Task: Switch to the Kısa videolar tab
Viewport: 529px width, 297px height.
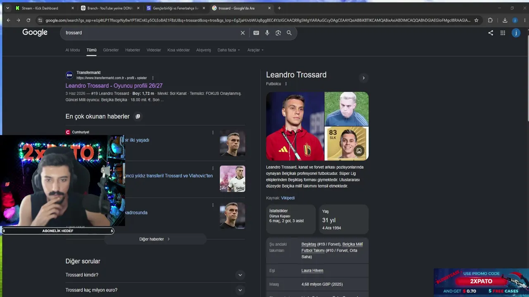Action: coord(179,50)
